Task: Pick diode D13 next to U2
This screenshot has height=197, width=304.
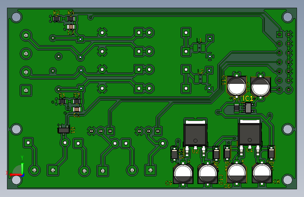Action: tap(174, 154)
